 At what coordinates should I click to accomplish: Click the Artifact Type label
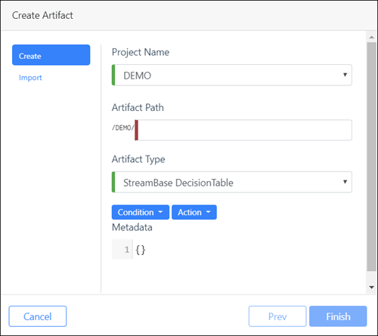pyautogui.click(x=138, y=159)
